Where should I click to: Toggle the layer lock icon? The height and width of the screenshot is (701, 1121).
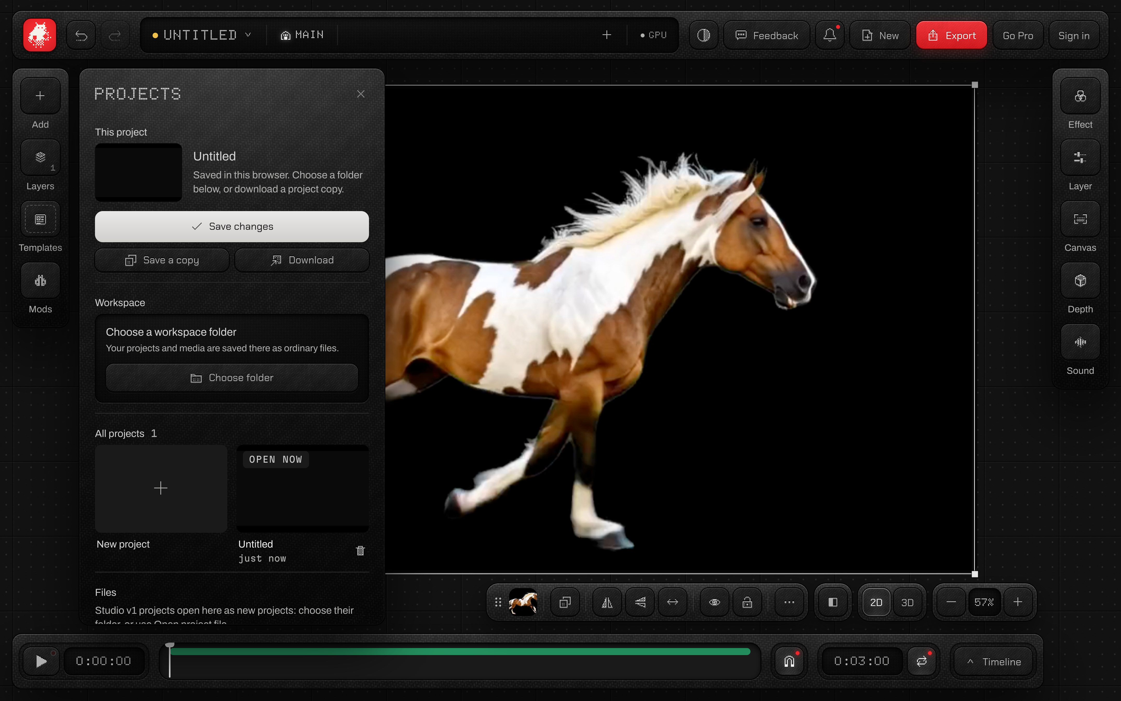point(747,602)
